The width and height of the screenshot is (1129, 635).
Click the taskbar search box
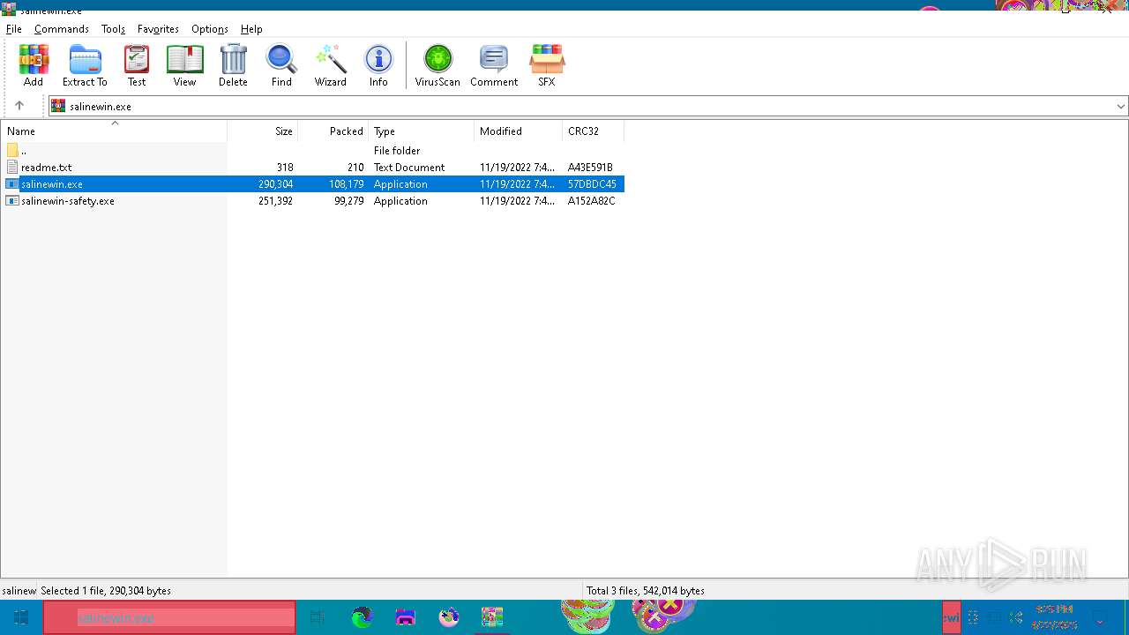[169, 617]
